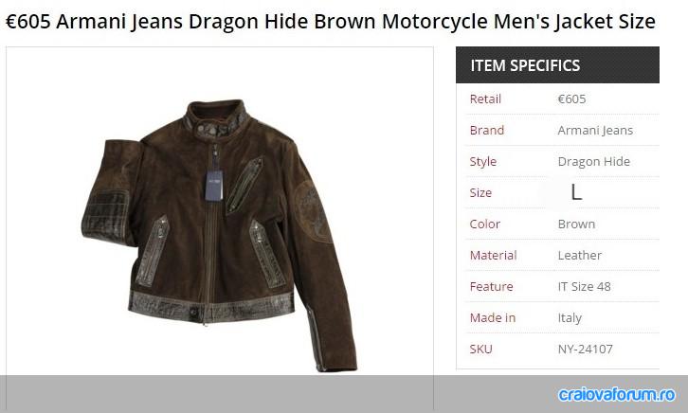This screenshot has width=688, height=413.
Task: Select the Brand label
Action: (486, 130)
